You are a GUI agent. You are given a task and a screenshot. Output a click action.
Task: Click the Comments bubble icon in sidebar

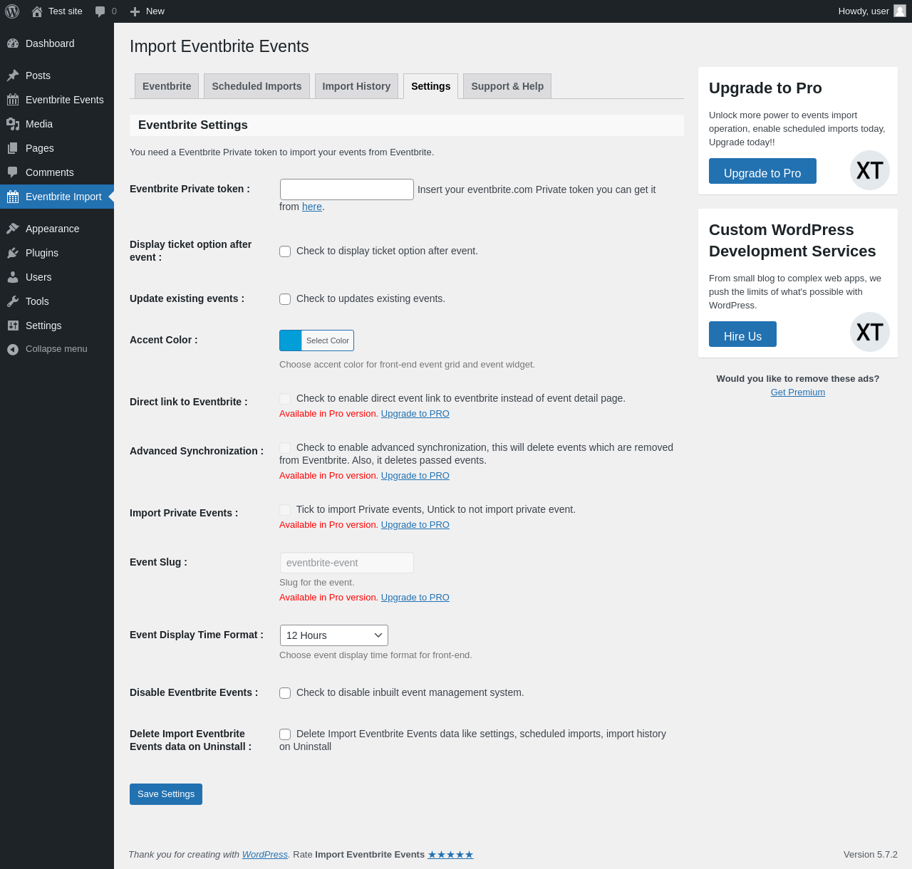(x=13, y=172)
